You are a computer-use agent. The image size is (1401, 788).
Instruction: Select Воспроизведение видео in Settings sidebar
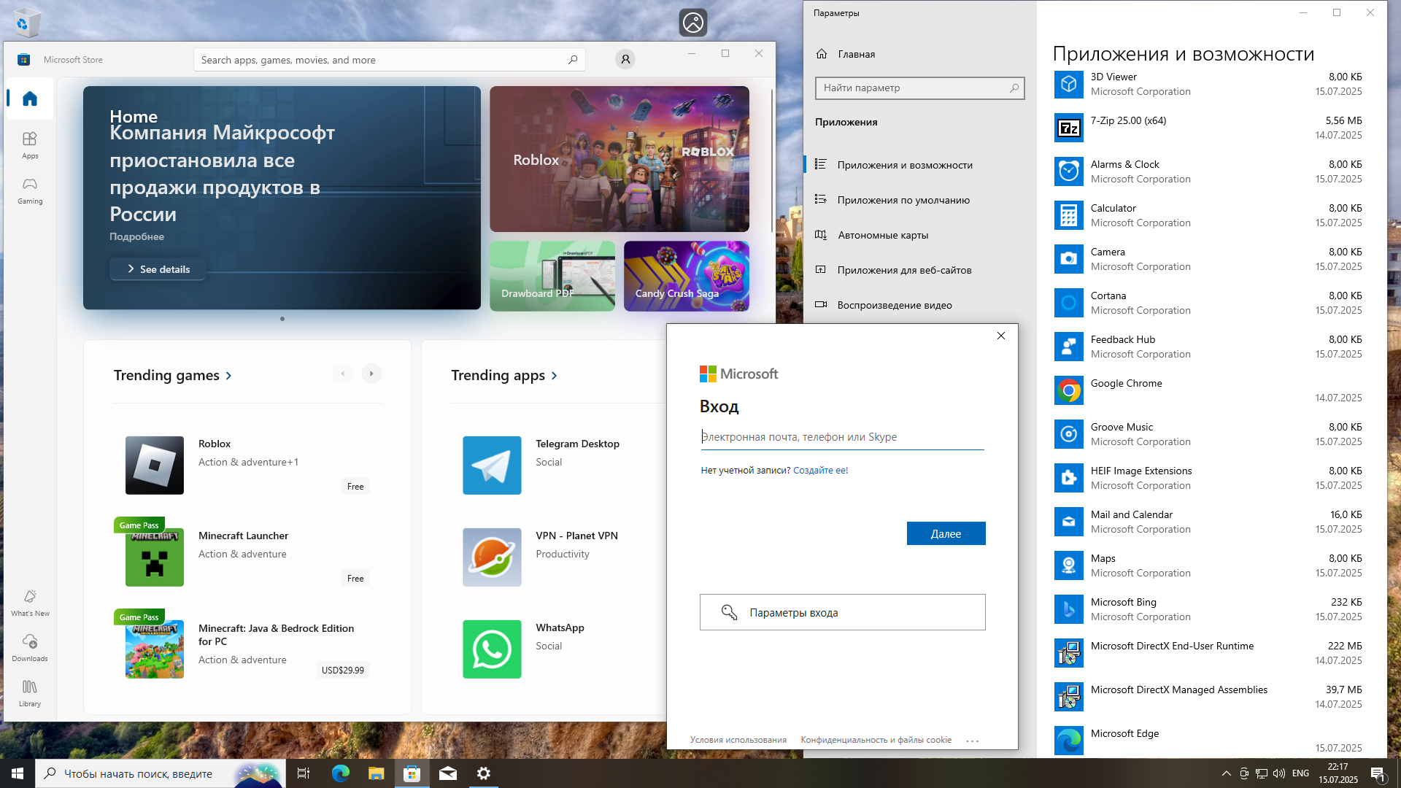point(919,305)
